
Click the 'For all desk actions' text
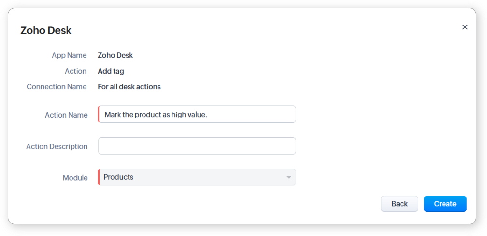129,87
